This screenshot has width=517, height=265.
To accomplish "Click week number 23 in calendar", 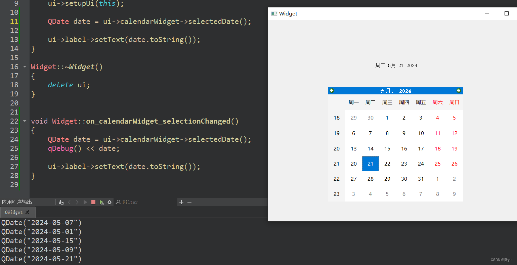I will 337,194.
